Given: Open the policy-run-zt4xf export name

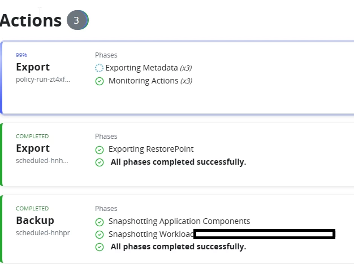Looking at the screenshot, I should [43, 80].
